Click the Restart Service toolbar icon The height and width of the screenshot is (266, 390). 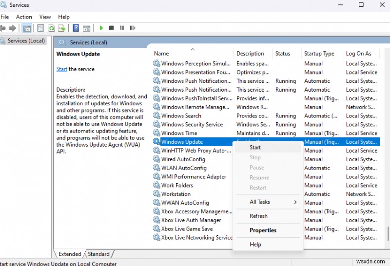point(133,28)
